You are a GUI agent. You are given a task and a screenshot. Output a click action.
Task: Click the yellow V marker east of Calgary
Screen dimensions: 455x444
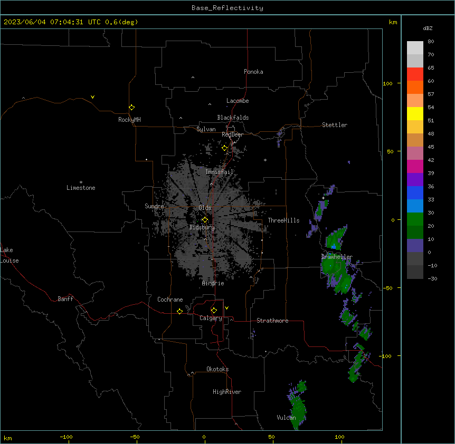(226, 308)
